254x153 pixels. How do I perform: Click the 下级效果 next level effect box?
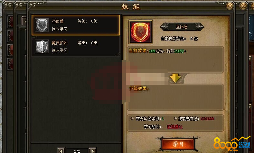175,97
